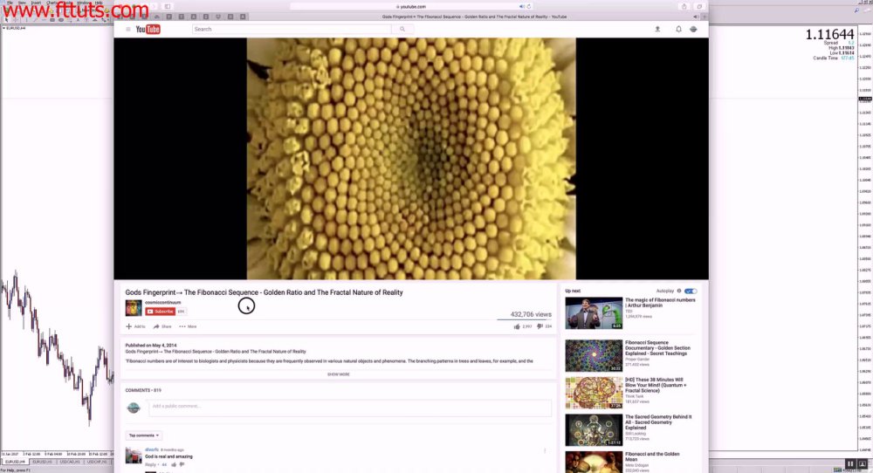Expand description with SHOW MORE
Screen dimensions: 873x473
(x=339, y=374)
